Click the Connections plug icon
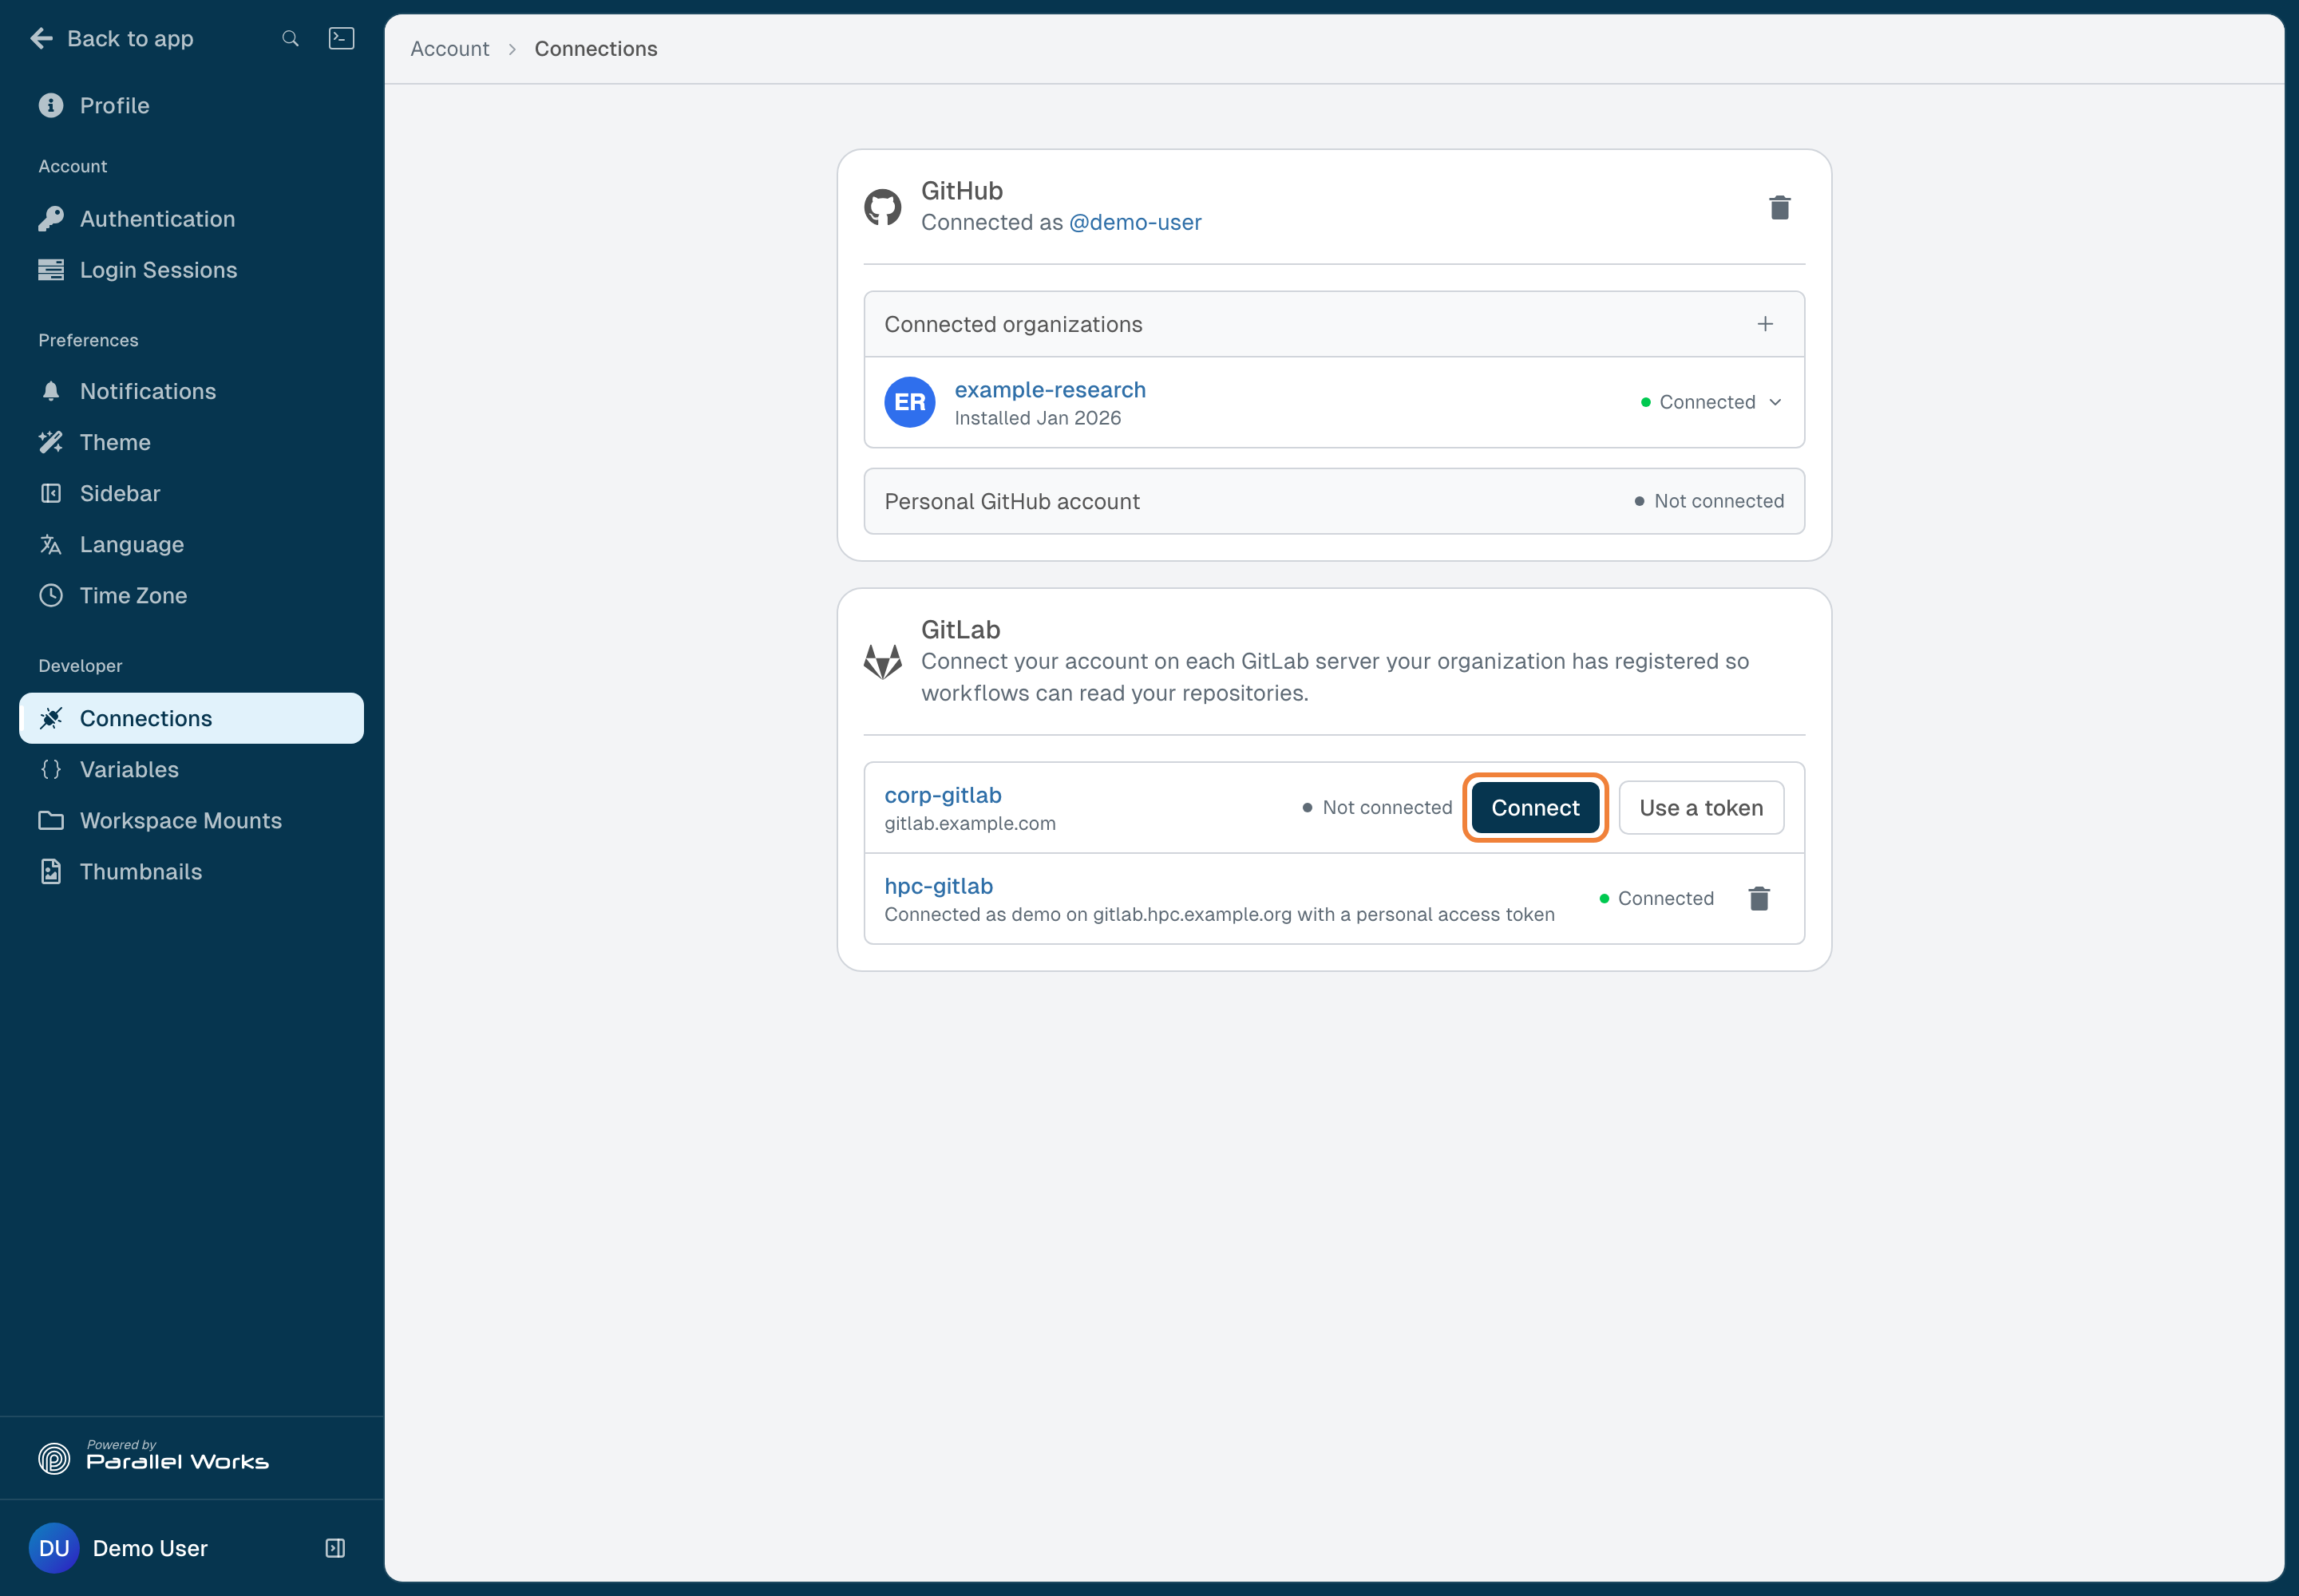This screenshot has height=1596, width=2299. tap(51, 718)
